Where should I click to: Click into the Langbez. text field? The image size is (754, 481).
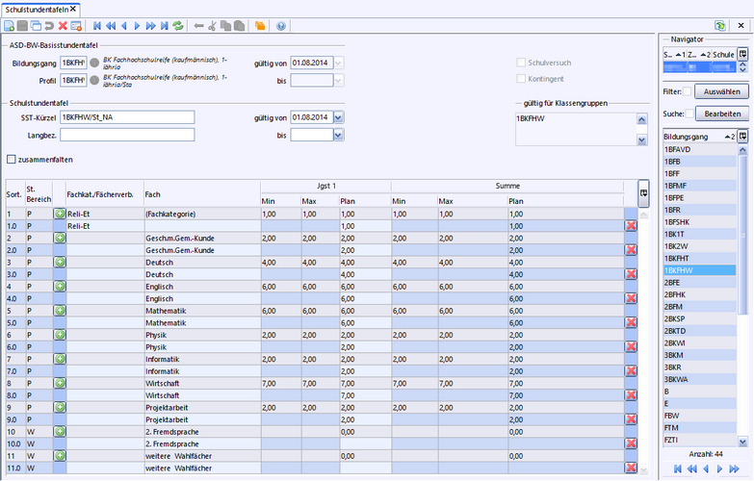(127, 136)
